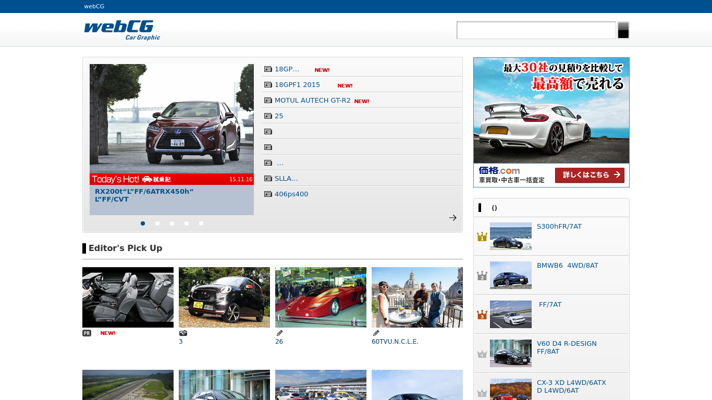Open rank 4 V60 D4 R-DESIGN link
This screenshot has width=712, height=400.
[x=567, y=347]
